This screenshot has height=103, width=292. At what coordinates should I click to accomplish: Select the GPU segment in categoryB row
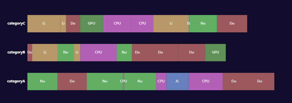216,53
